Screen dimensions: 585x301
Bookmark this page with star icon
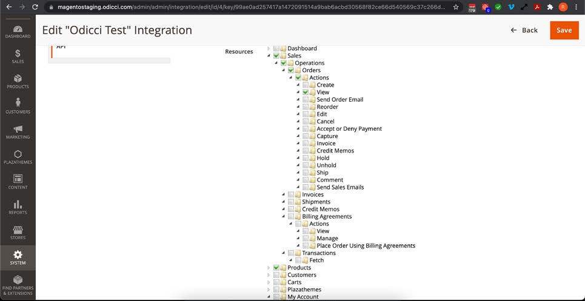(456, 7)
